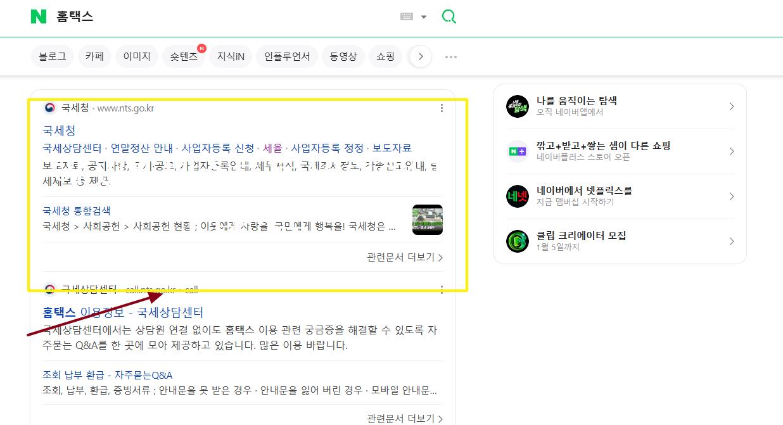The height and width of the screenshot is (425, 783).
Task: Open the 국세청 통합검색 link
Action: coord(77,211)
